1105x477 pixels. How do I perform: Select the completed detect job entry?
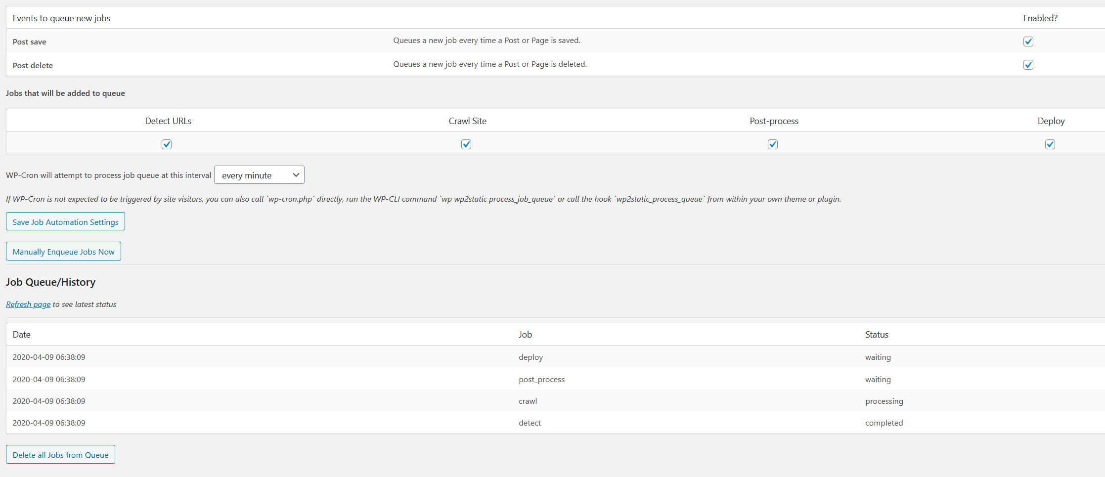(x=530, y=423)
